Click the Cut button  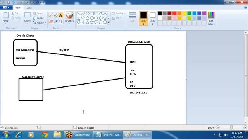tap(15, 14)
